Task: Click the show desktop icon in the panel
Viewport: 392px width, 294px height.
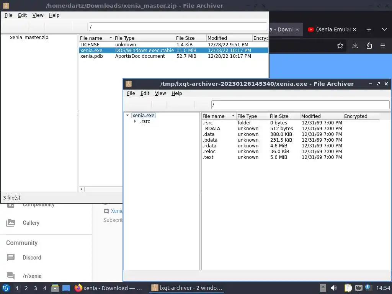Action: click(66, 288)
